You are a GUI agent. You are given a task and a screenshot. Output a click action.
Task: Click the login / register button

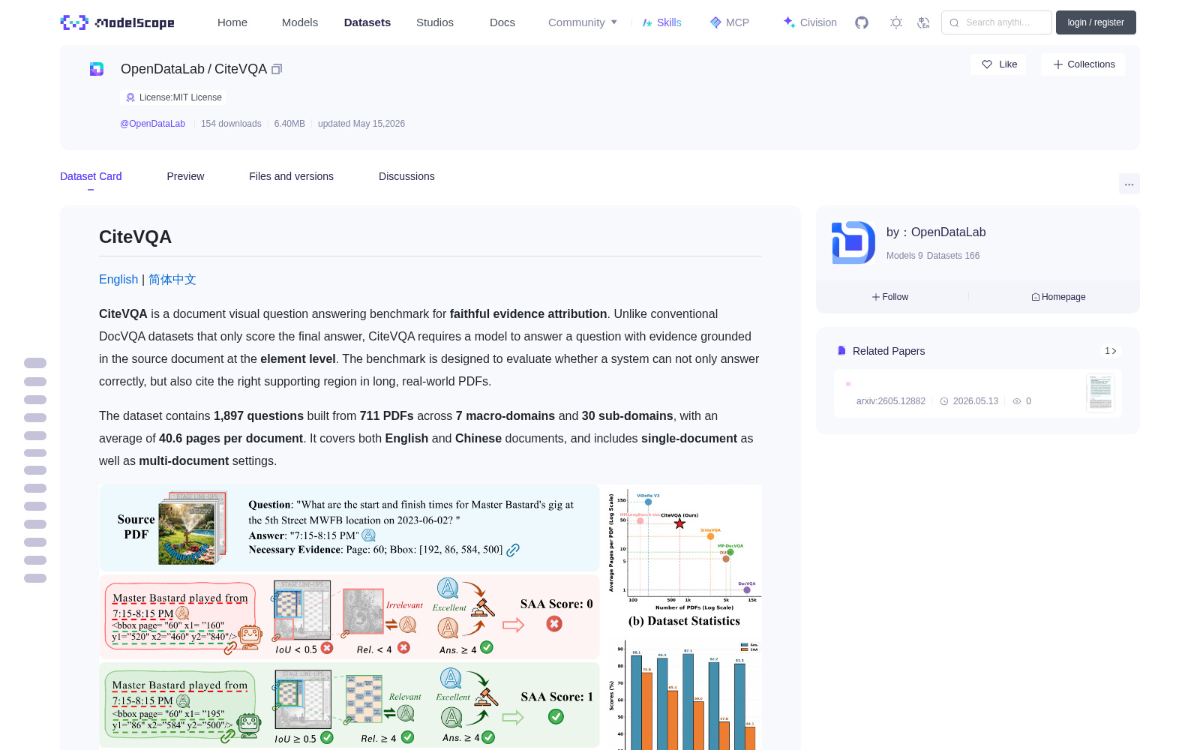pos(1096,22)
